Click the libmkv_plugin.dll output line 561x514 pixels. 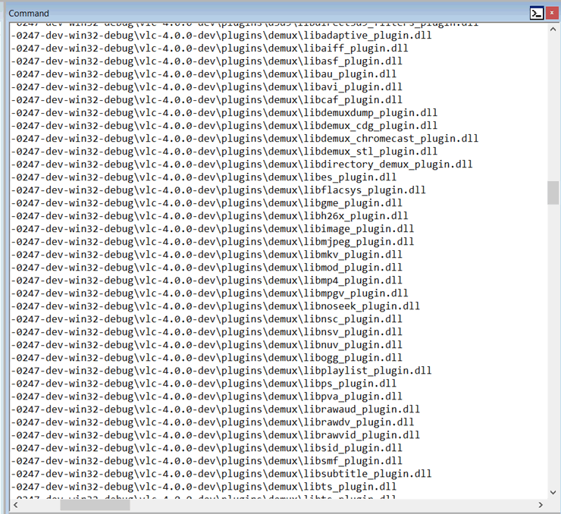tap(206, 254)
